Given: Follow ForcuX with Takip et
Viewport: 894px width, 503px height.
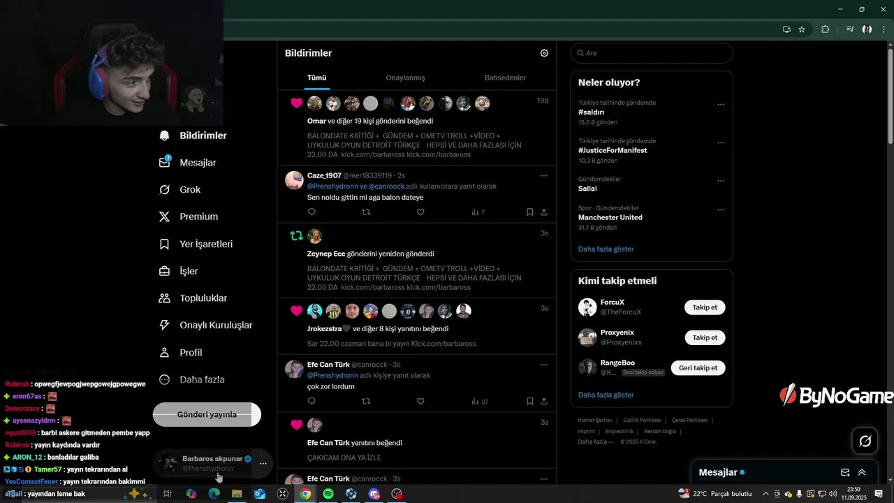Looking at the screenshot, I should [x=705, y=307].
